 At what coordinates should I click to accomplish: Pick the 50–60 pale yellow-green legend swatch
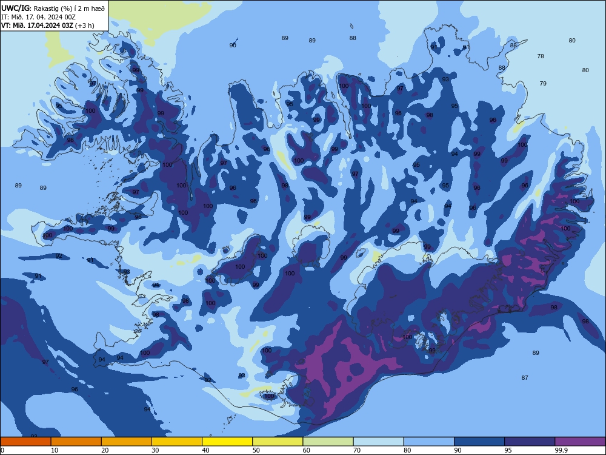pyautogui.click(x=278, y=442)
